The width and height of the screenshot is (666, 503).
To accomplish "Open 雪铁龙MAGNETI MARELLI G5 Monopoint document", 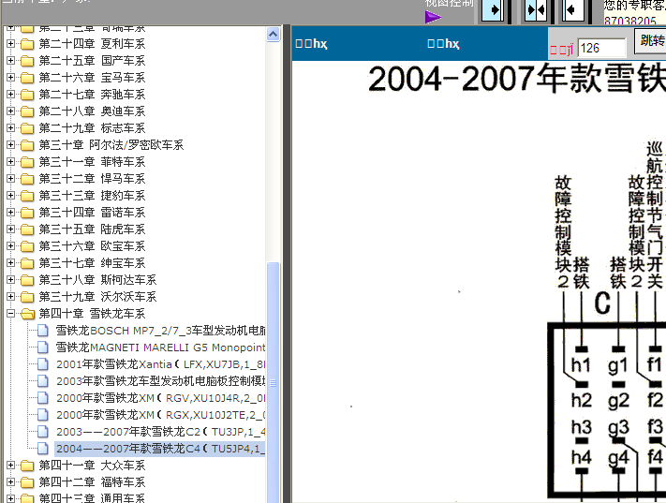I will click(x=160, y=348).
